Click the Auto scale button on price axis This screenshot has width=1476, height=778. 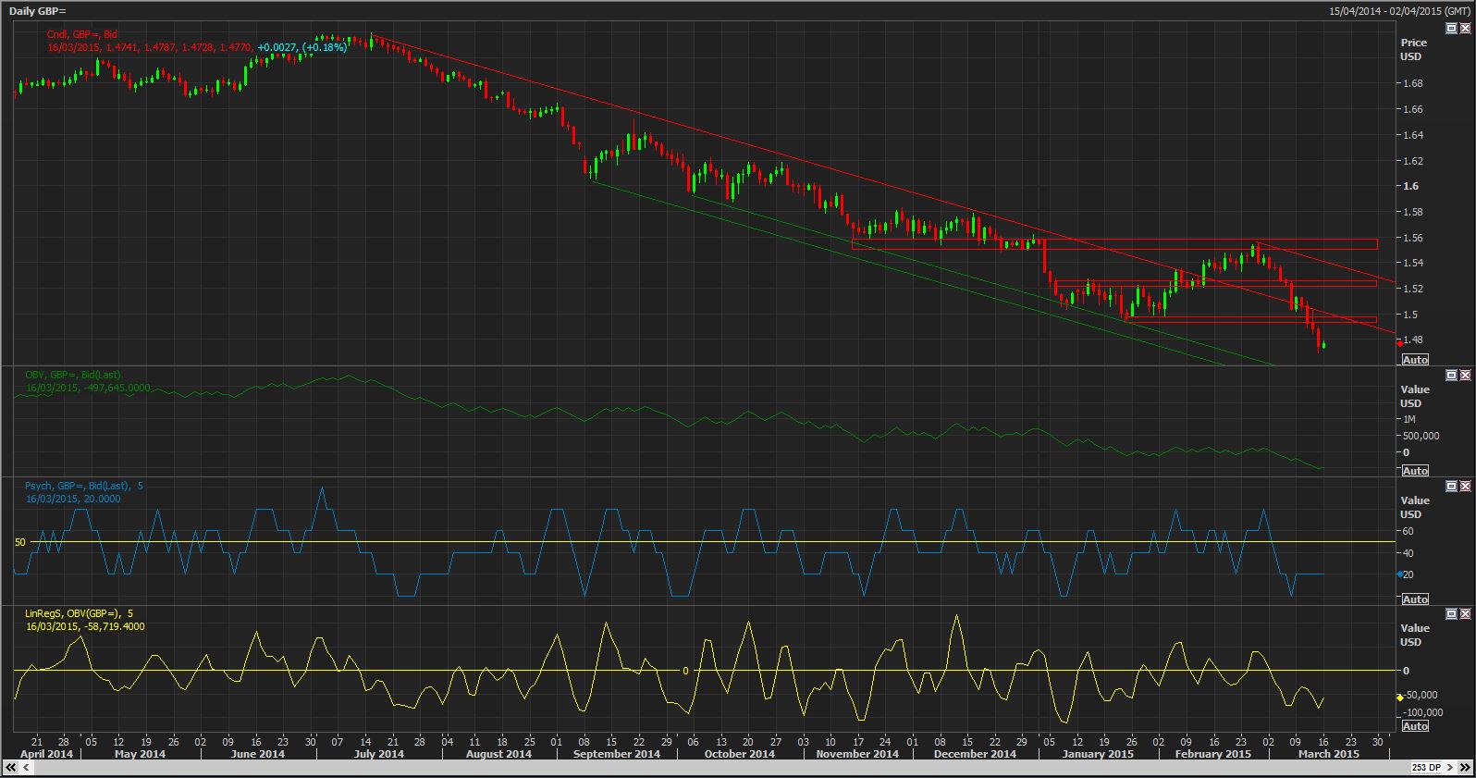tap(1415, 359)
